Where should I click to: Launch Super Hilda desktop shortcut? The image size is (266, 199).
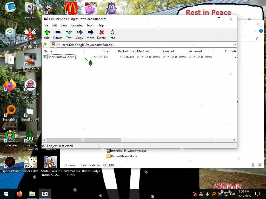coord(30,164)
